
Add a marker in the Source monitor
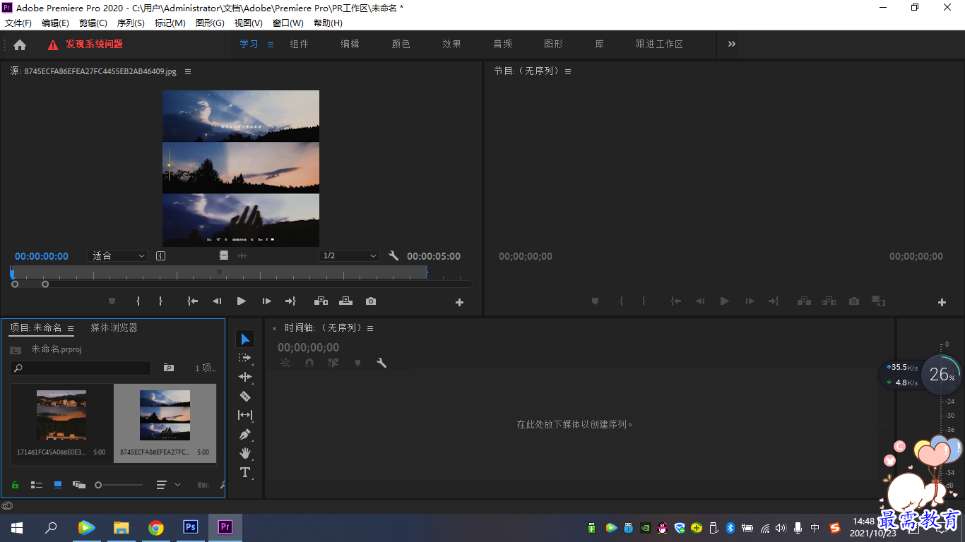(x=112, y=301)
